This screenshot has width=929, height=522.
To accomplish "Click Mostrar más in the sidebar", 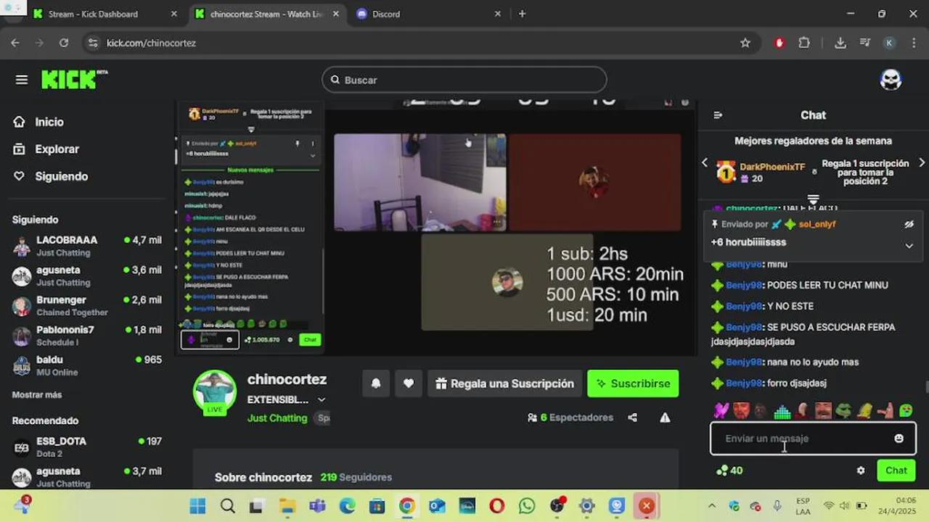I will (x=37, y=395).
